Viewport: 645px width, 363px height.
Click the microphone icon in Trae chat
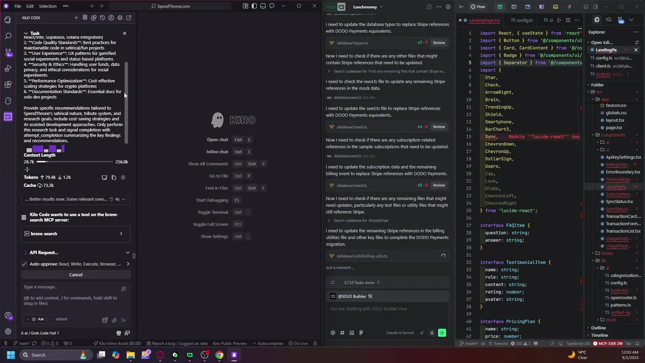[x=432, y=333]
